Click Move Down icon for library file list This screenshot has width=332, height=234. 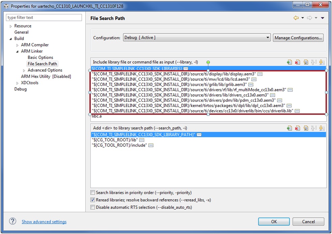click(x=321, y=62)
